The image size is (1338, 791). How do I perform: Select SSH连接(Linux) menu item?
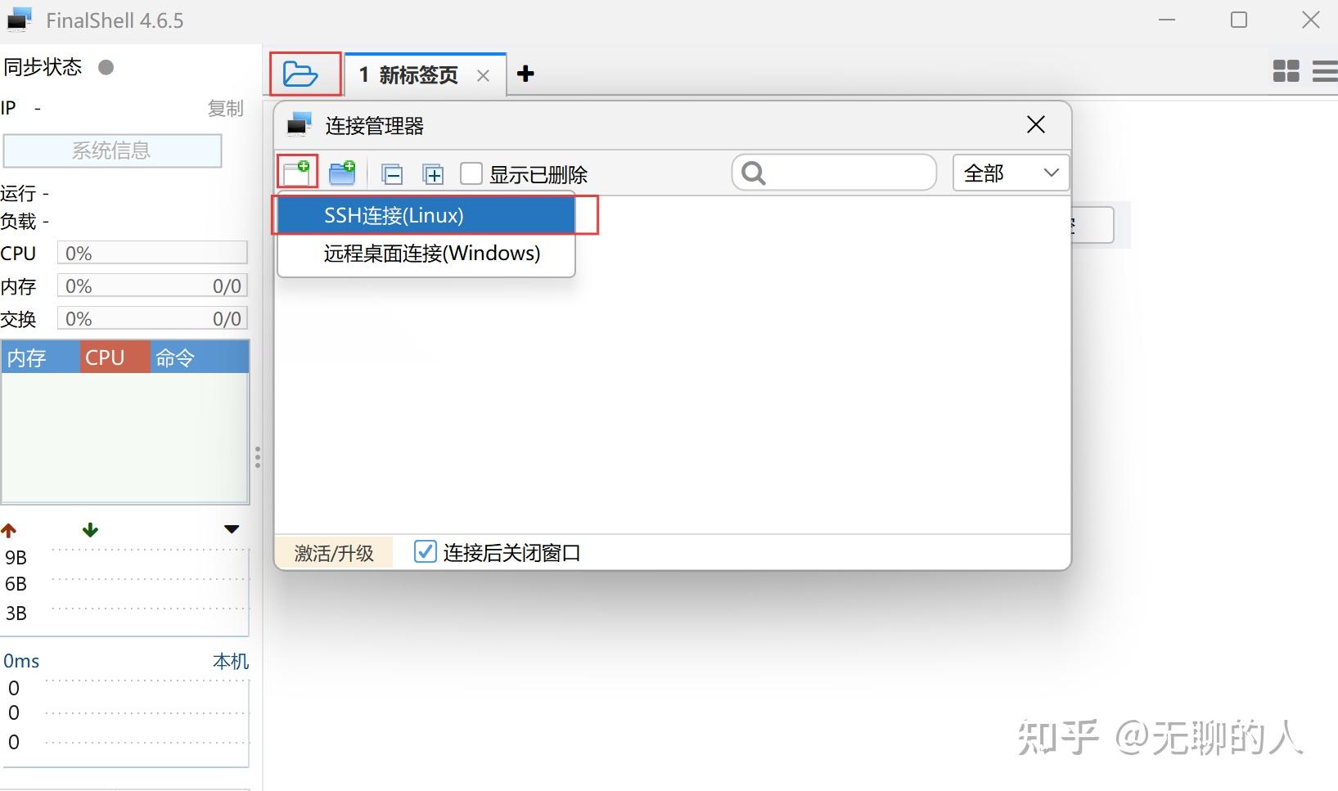click(x=426, y=215)
